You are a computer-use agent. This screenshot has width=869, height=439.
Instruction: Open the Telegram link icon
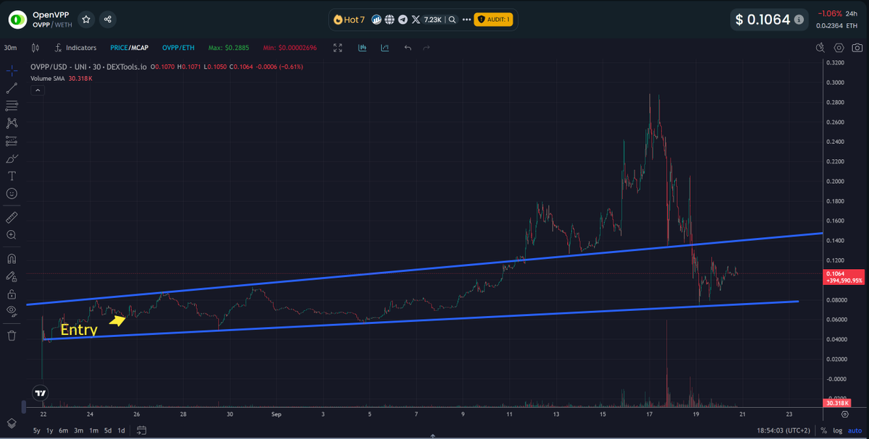403,20
